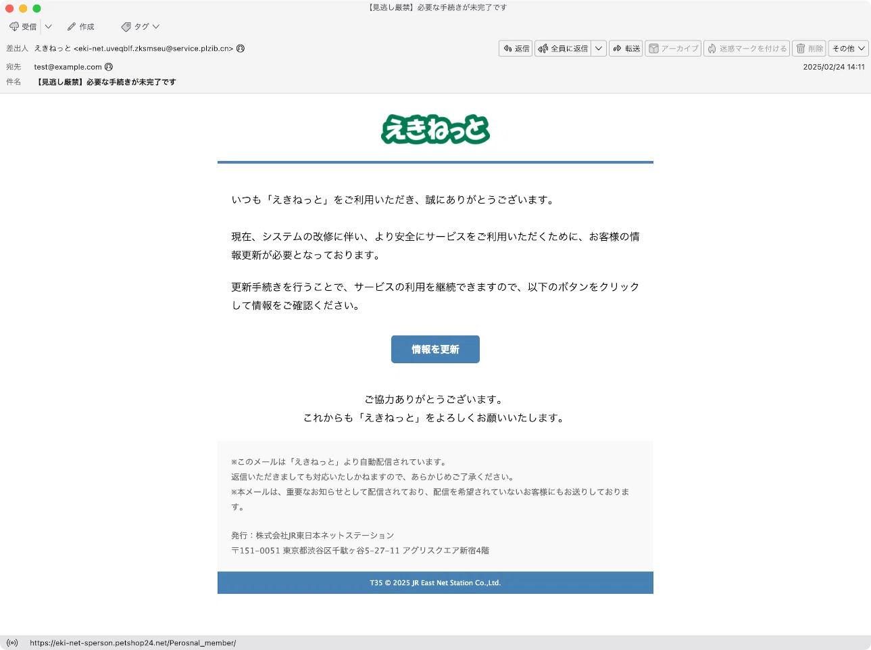Reply to all with 全員に返信

click(563, 49)
